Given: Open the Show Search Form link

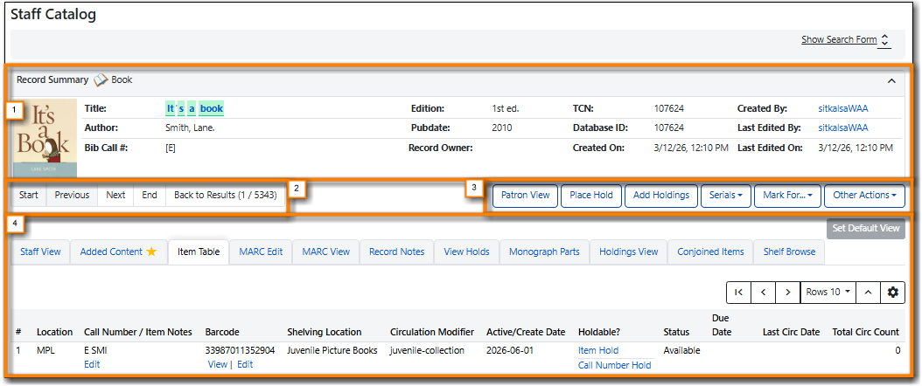Looking at the screenshot, I should (839, 40).
